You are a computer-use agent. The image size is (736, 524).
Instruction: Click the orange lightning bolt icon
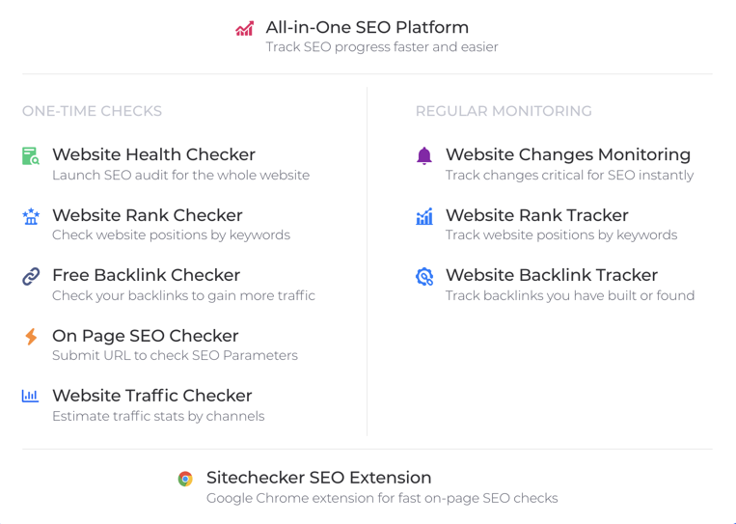pos(31,336)
